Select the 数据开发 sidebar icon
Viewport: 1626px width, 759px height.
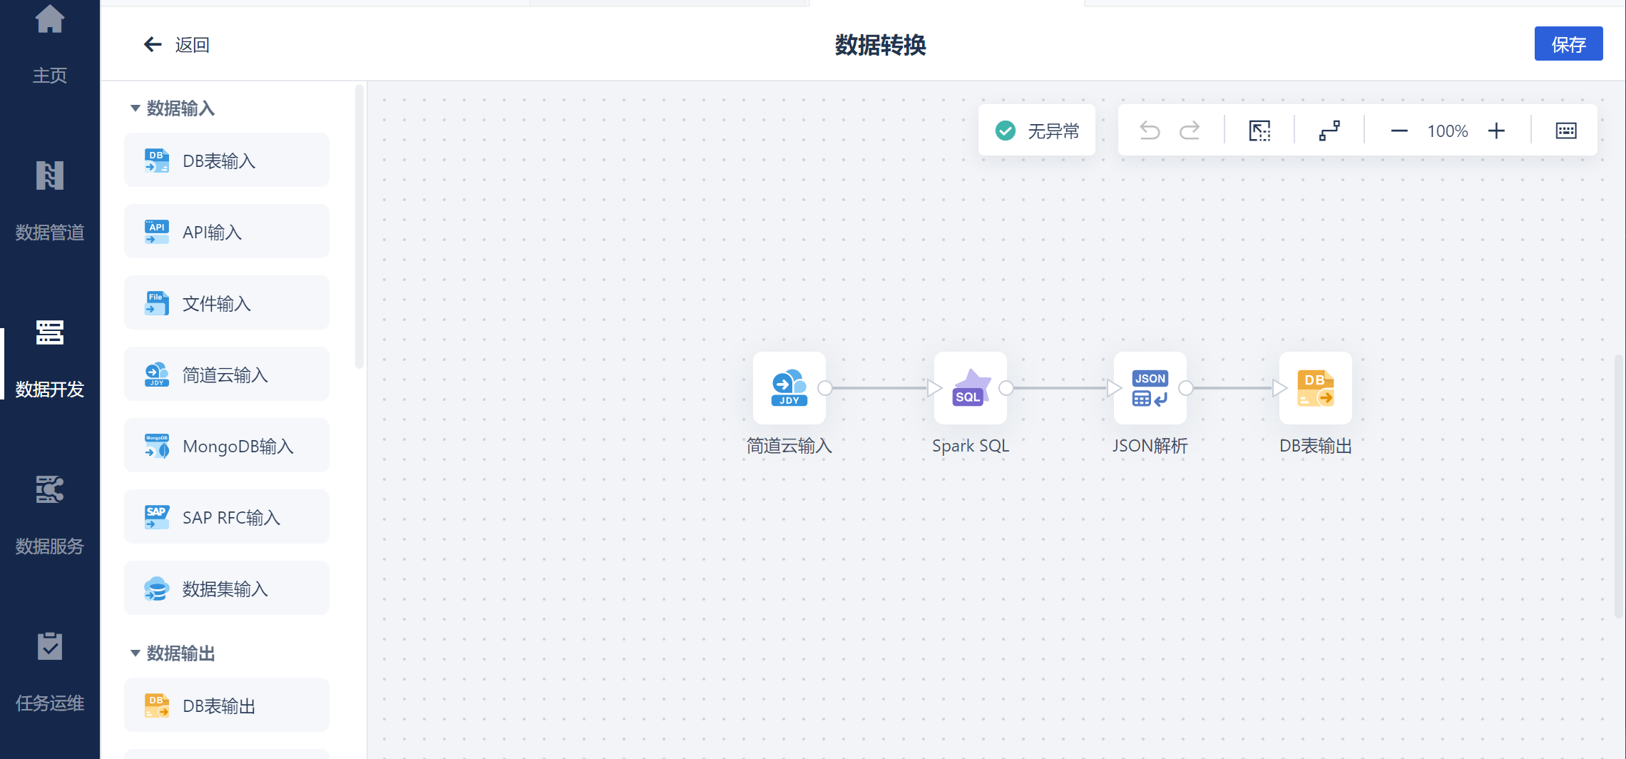(50, 332)
